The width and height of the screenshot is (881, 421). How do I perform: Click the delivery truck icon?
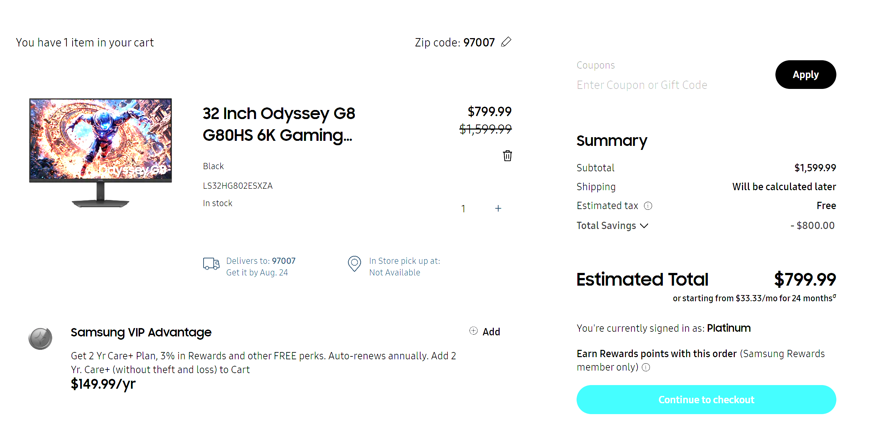(x=211, y=264)
